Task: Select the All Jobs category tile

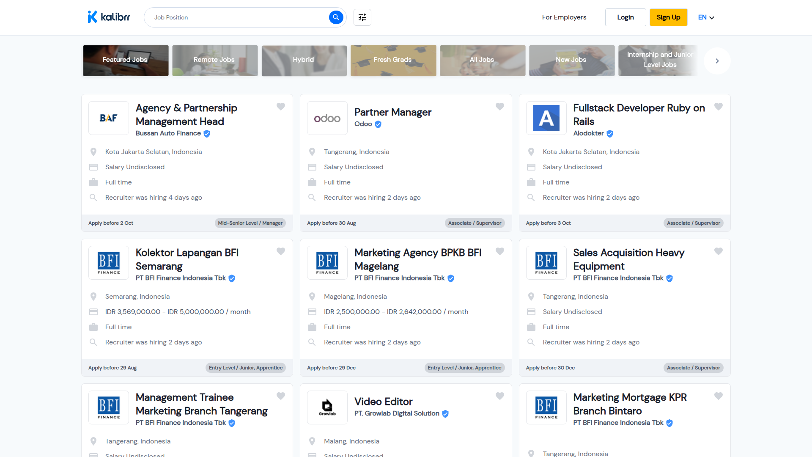Action: [x=483, y=61]
